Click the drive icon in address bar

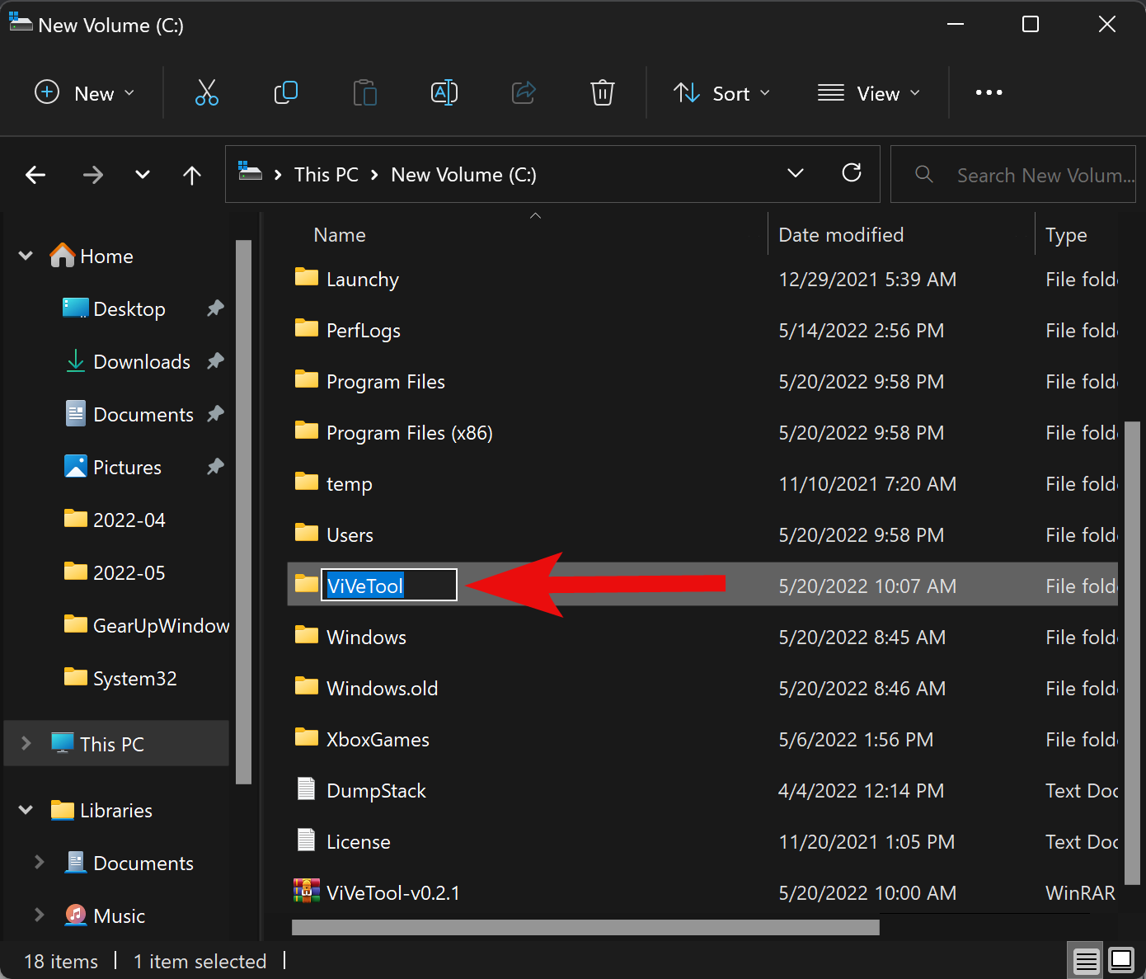(x=250, y=172)
